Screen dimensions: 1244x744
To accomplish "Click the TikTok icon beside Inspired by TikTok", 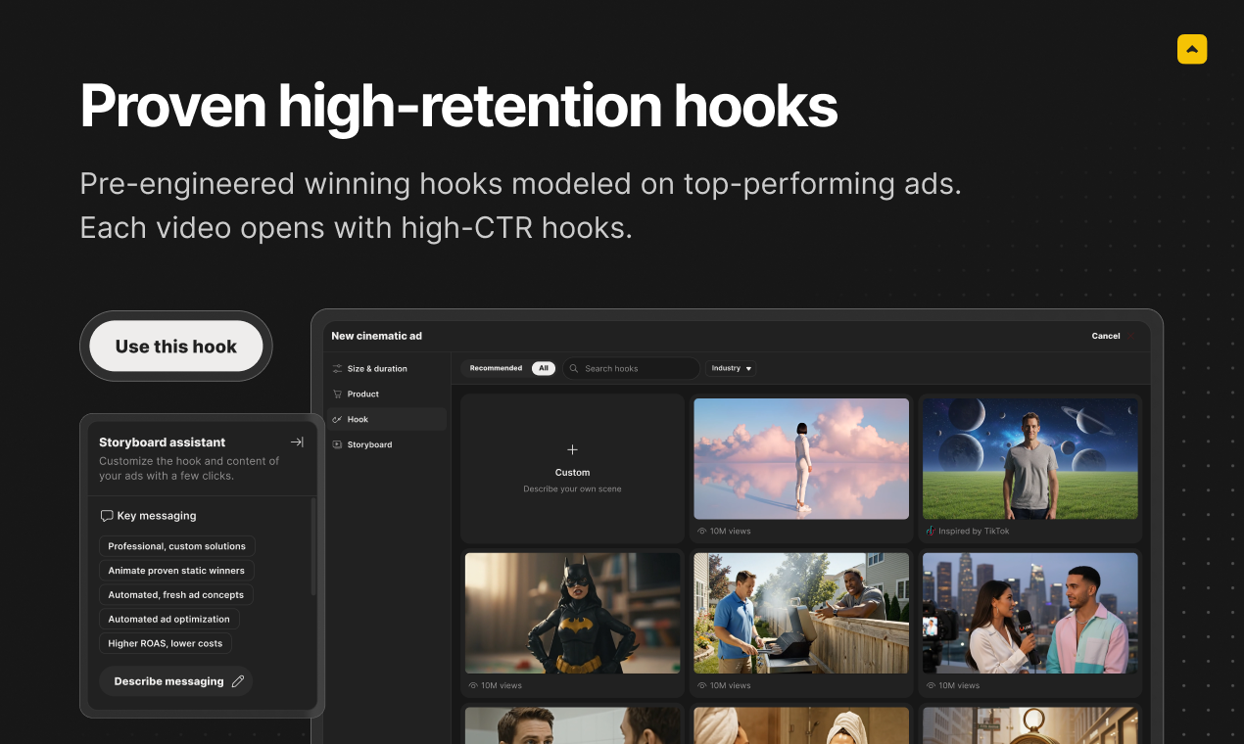I will point(931,532).
